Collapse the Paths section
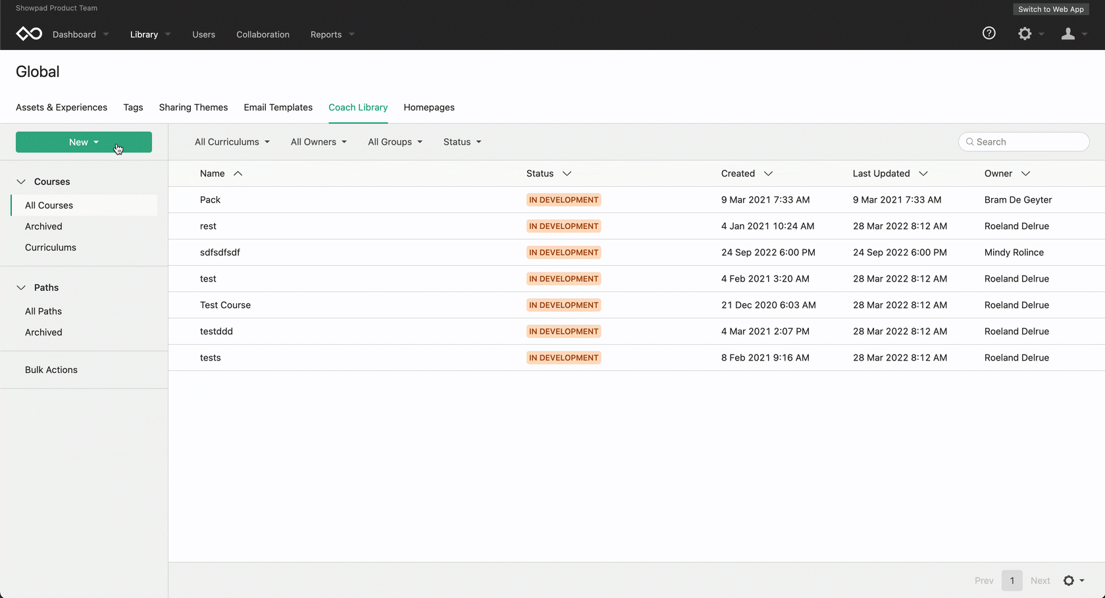This screenshot has height=598, width=1105. pyautogui.click(x=21, y=287)
